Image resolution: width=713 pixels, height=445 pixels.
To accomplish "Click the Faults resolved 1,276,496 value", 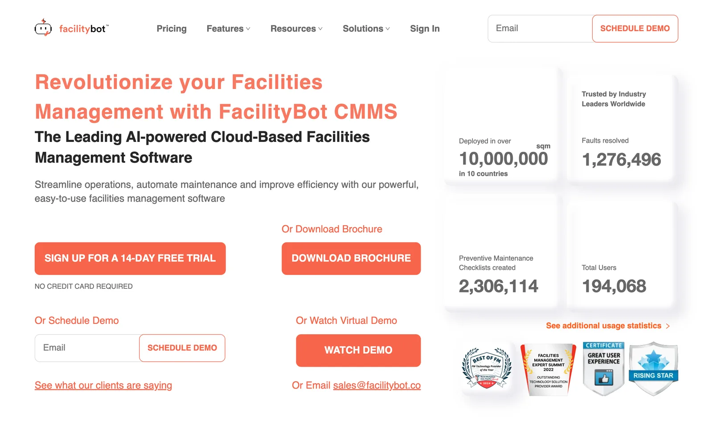I will 621,160.
